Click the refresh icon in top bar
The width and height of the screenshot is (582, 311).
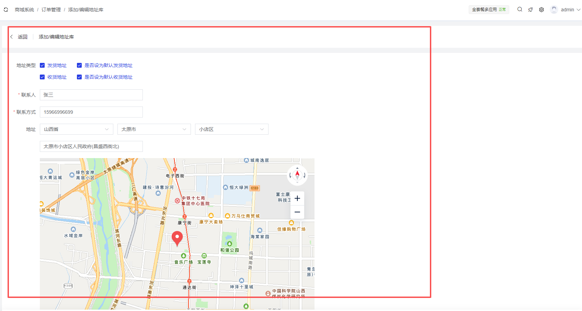pos(6,10)
